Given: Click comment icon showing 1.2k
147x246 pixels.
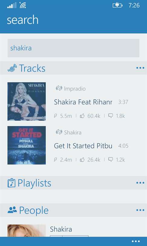Looking at the screenshot, I should tap(111, 160).
